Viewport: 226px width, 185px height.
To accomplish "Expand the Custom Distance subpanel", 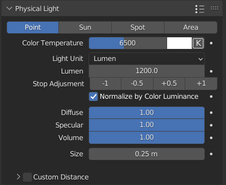I will pyautogui.click(x=19, y=177).
